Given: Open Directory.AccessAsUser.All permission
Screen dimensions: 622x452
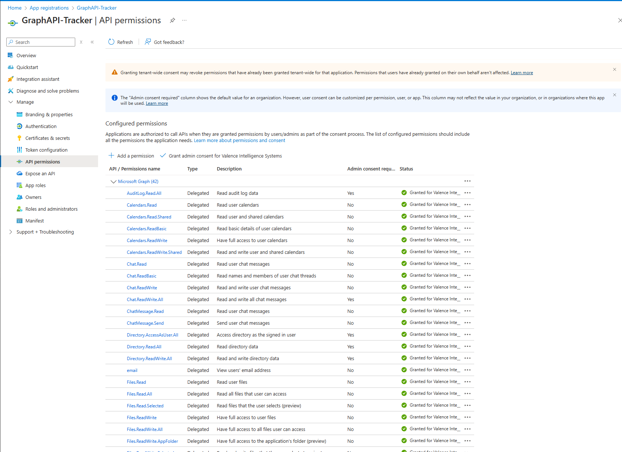Looking at the screenshot, I should [152, 335].
